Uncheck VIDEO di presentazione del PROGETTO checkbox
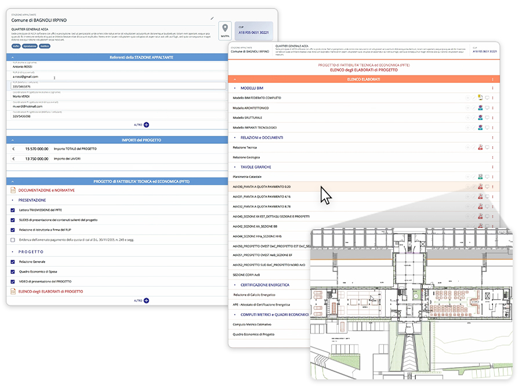 click(13, 281)
